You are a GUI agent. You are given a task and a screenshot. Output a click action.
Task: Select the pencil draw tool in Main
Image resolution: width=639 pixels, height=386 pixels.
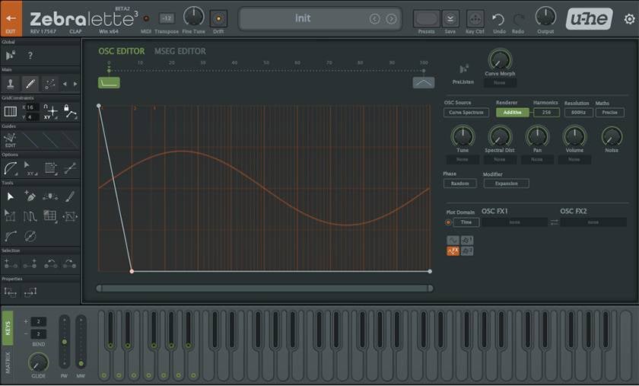(x=30, y=84)
